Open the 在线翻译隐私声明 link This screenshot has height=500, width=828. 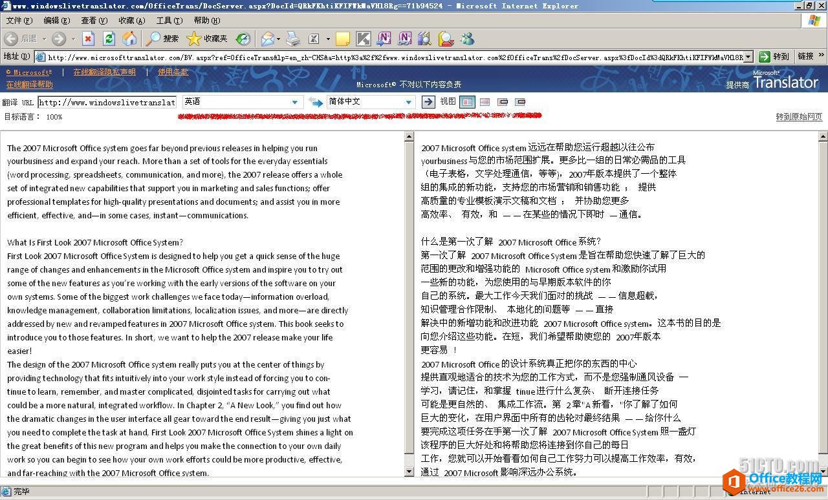point(104,72)
